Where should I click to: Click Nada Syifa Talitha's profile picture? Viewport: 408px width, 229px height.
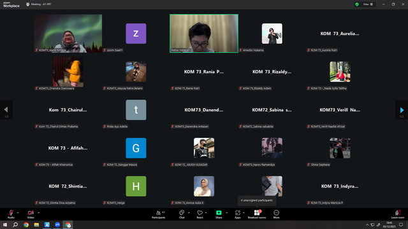pos(340,72)
